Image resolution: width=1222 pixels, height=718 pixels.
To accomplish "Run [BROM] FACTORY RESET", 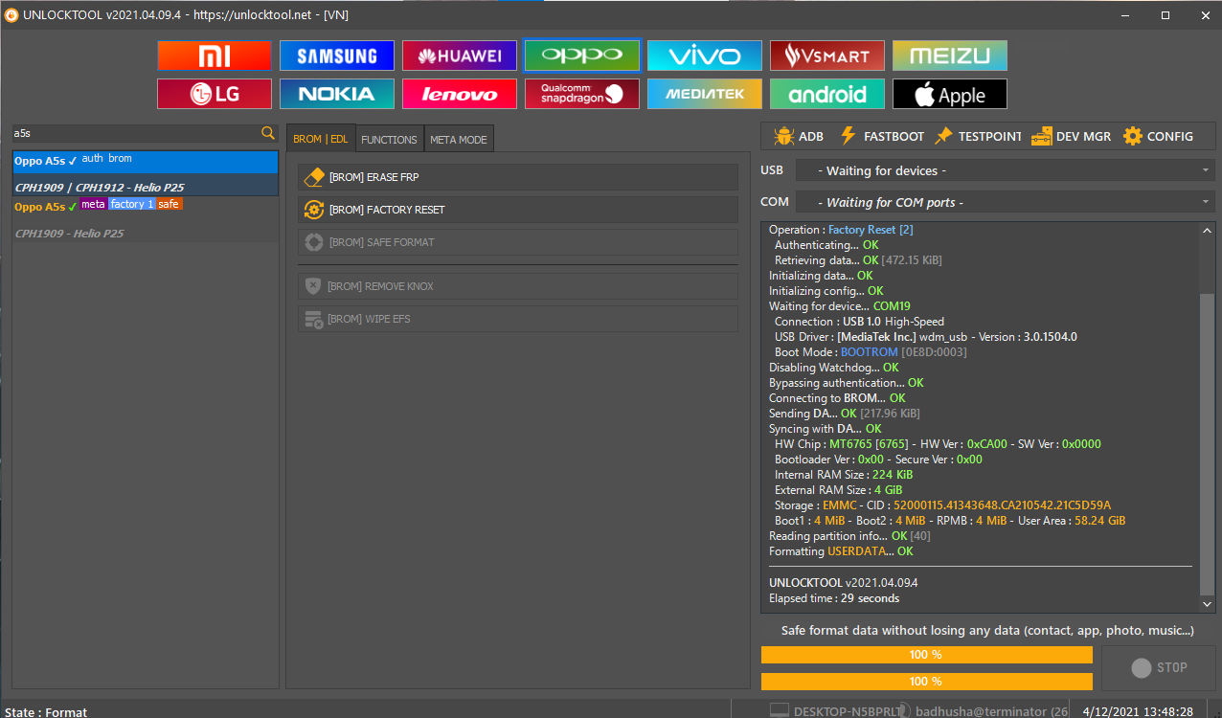I will point(518,210).
